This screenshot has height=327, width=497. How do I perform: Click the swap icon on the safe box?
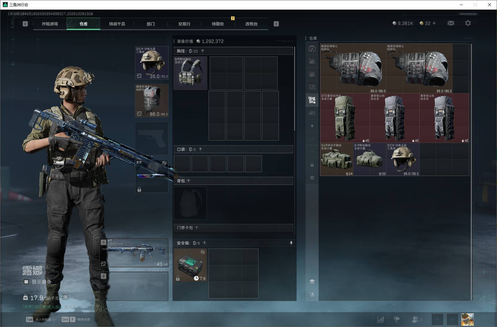pos(203,252)
